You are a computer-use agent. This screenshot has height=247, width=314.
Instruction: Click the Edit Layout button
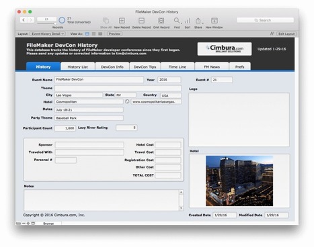[286, 34]
